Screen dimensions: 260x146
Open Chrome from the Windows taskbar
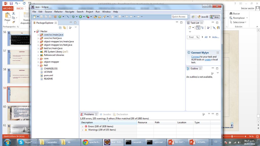point(92,142)
